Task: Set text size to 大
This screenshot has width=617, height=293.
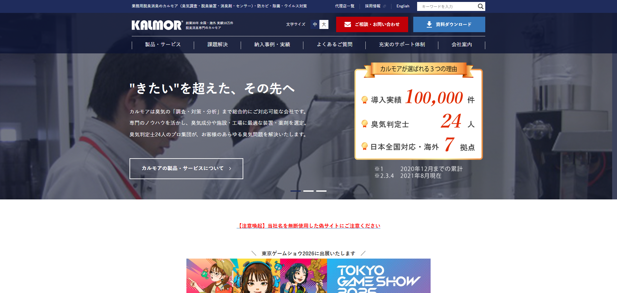Action: pos(324,24)
